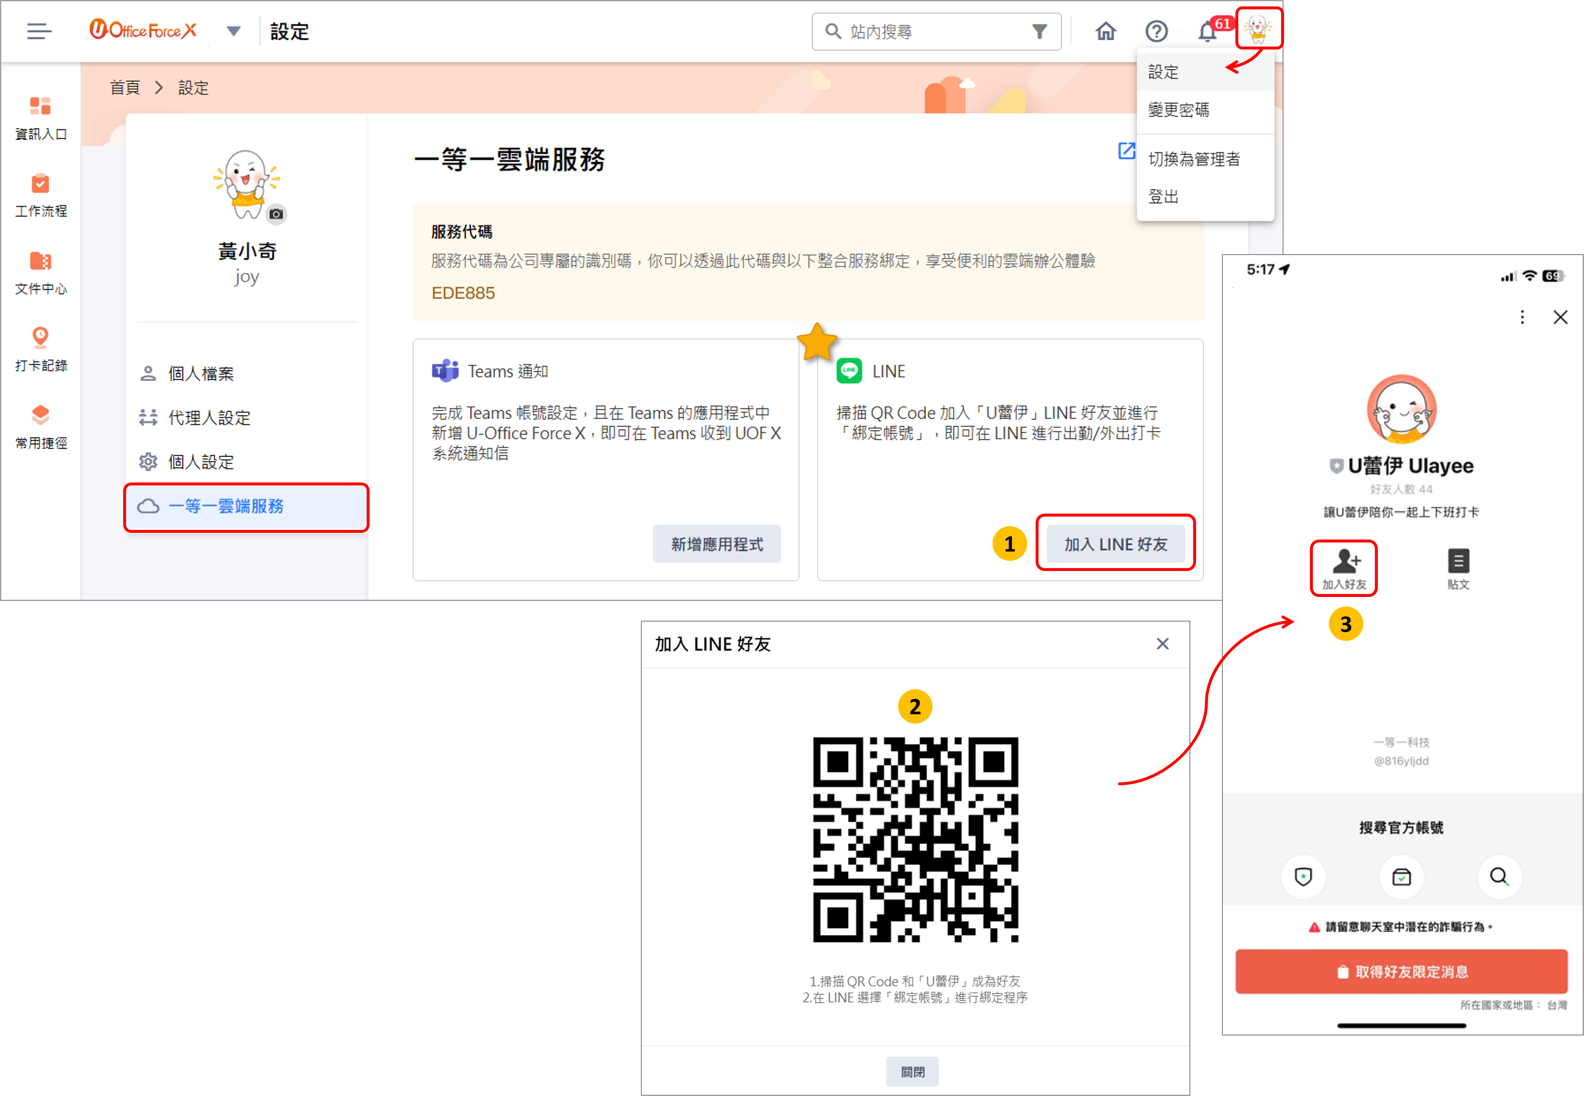Open the help question mark icon

1156,31
